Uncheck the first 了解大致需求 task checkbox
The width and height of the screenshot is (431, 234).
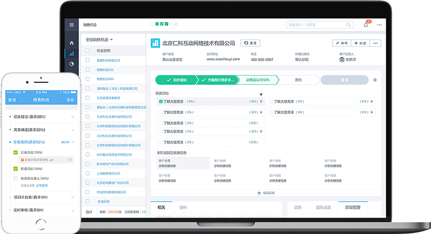[x=161, y=101]
